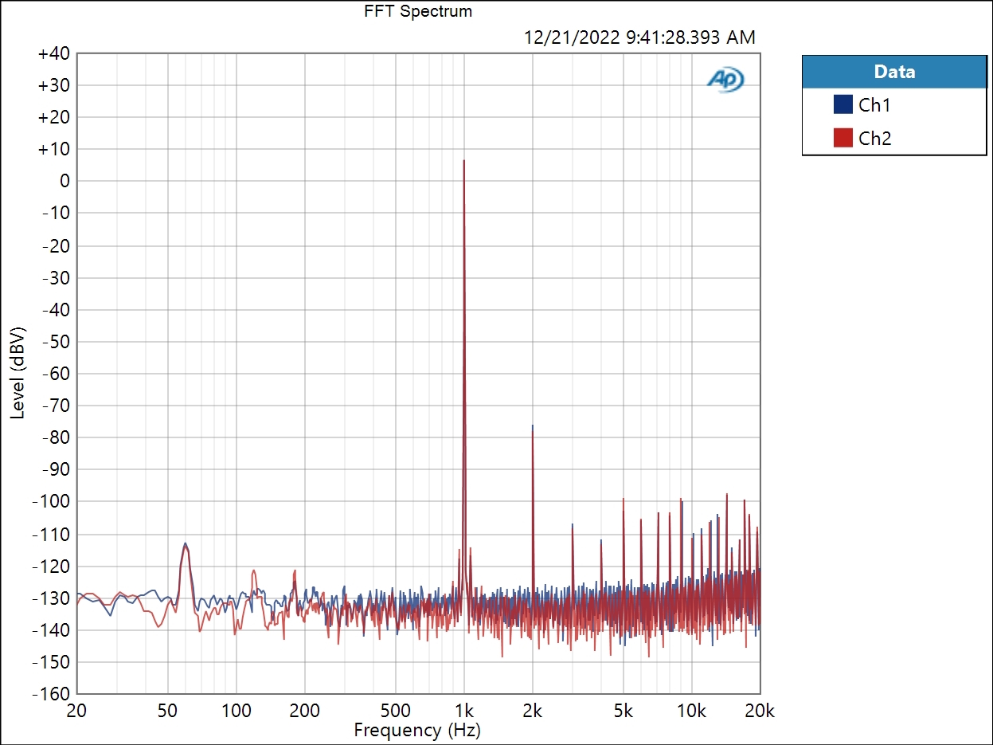The width and height of the screenshot is (993, 745).
Task: Click the 0 dBV level tick label
Action: click(x=65, y=181)
